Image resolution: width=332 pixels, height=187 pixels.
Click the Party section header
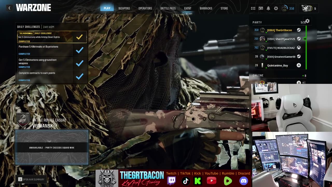tap(257, 22)
